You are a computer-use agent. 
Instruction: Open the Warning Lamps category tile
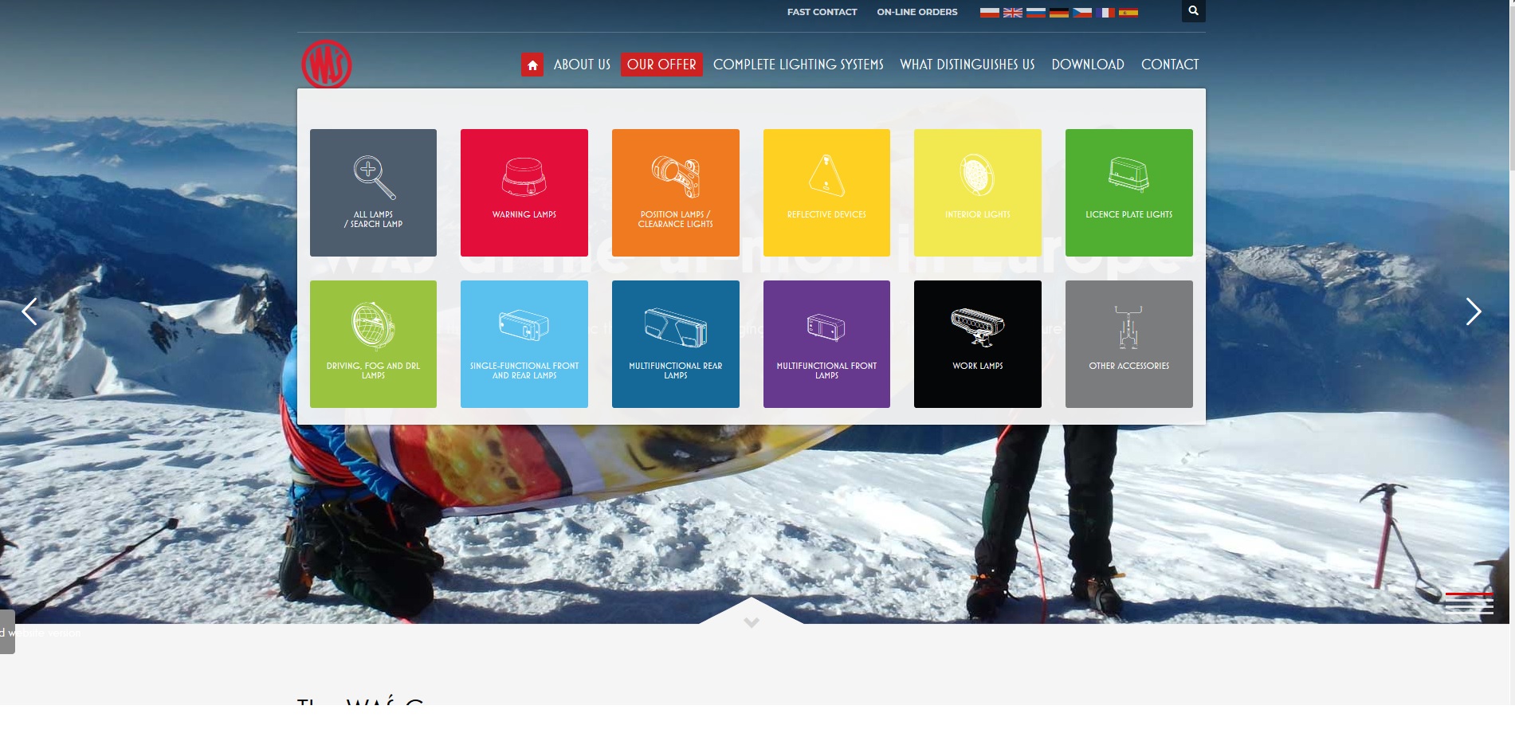(x=524, y=193)
